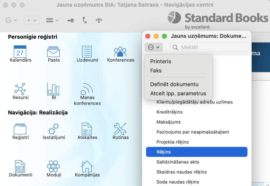Select Paziņojums par neapmaksātajiem row

point(197,132)
